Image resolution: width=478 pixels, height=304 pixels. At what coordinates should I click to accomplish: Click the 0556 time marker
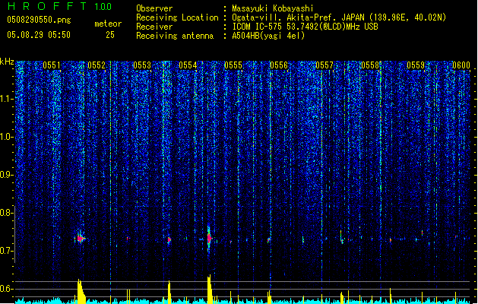(x=279, y=65)
